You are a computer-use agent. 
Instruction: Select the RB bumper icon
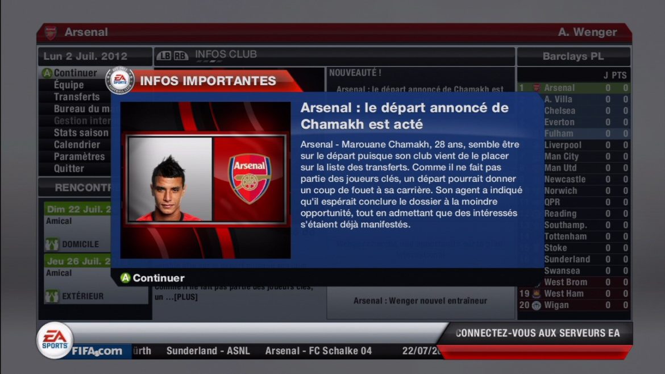(x=180, y=56)
